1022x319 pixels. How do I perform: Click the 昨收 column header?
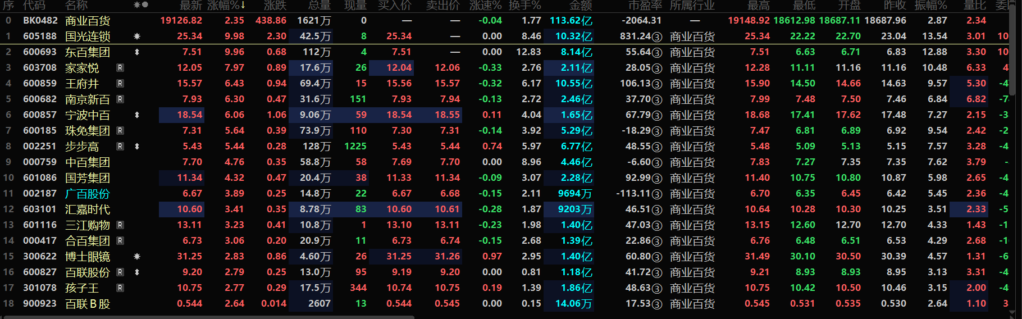pos(895,5)
